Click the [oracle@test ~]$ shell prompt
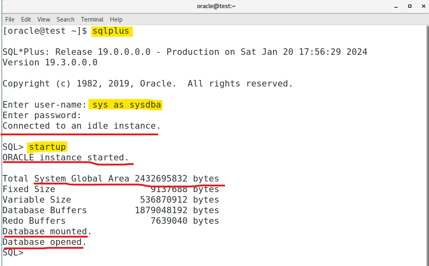 [45, 31]
